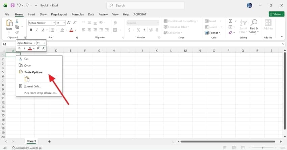Image resolution: width=287 pixels, height=150 pixels.
Task: Select the column F header
Action: 85,51
